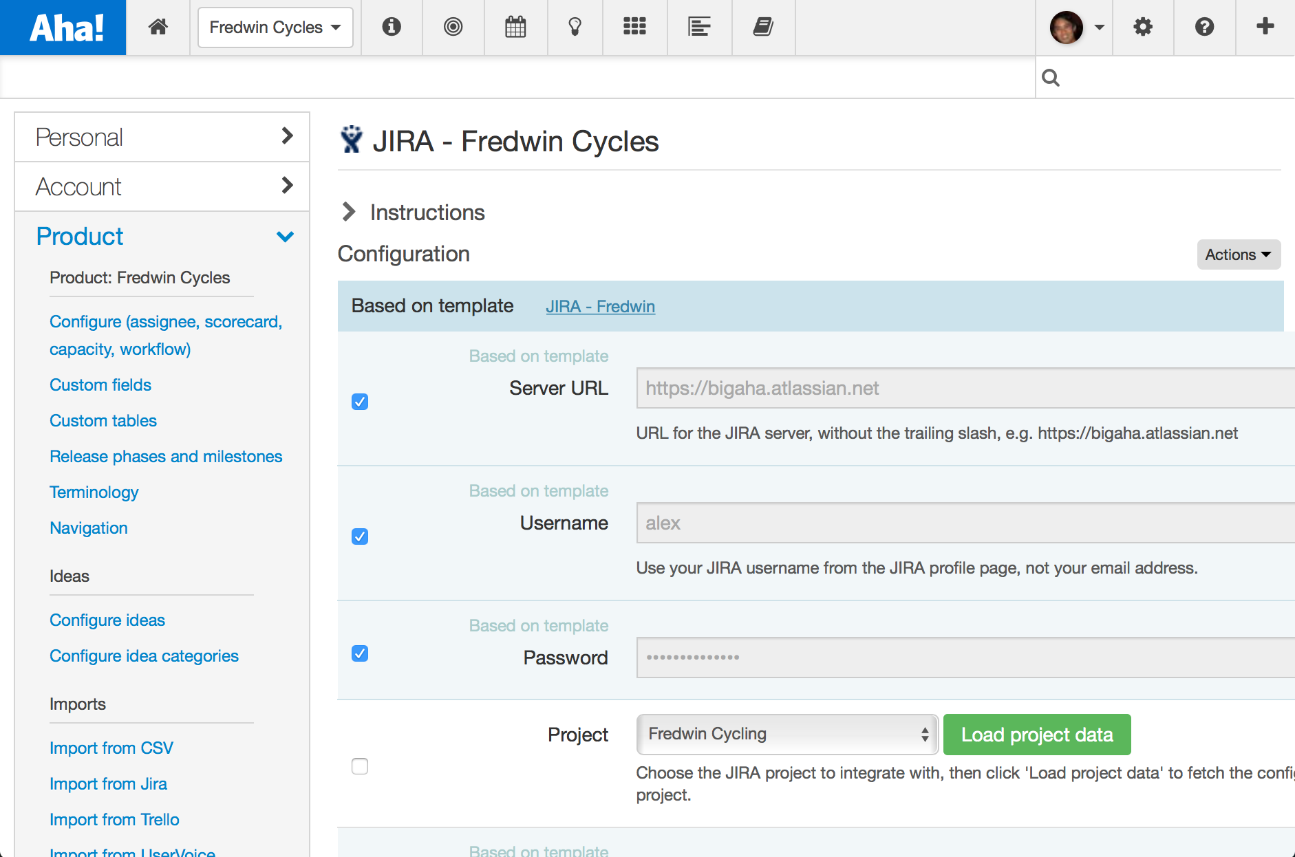Viewport: 1295px width, 857px height.
Task: Click the plus icon to add new
Action: (1265, 27)
